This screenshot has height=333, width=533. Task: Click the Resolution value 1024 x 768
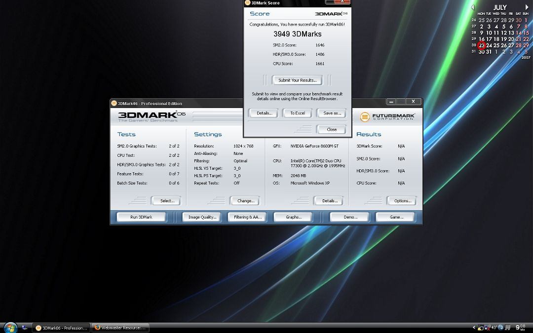pos(243,146)
